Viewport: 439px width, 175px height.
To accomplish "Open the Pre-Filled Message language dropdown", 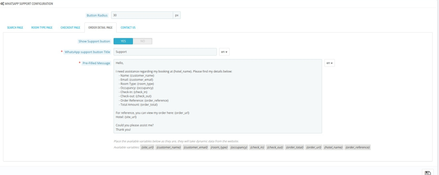I will (x=330, y=63).
